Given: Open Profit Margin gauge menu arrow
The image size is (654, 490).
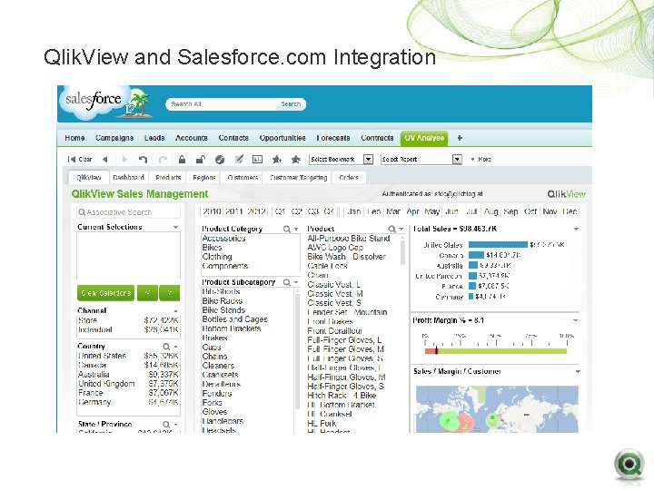Looking at the screenshot, I should point(576,320).
